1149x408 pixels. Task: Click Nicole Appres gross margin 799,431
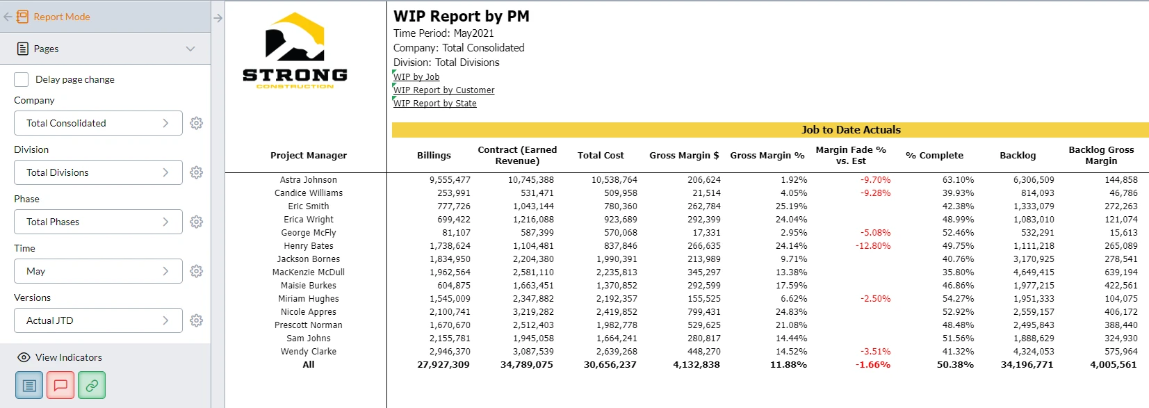click(x=704, y=312)
